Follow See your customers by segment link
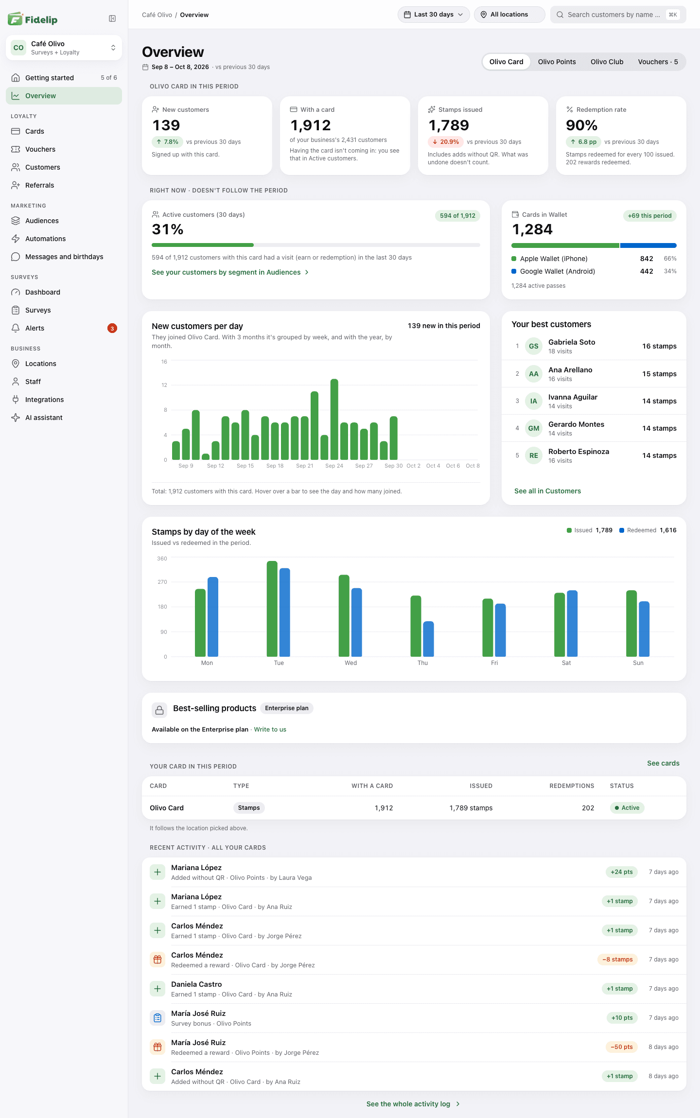 click(x=230, y=272)
